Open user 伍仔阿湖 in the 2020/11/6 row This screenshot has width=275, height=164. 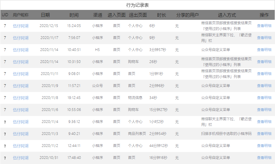coord(21,110)
